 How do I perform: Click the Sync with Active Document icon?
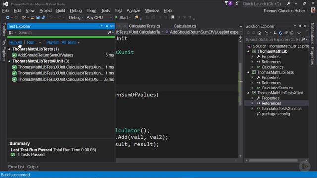(275, 33)
